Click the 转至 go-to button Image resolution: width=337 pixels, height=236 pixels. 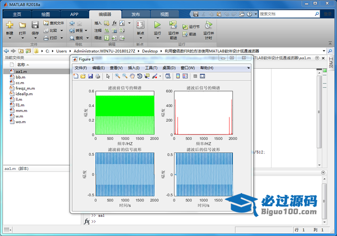point(76,31)
